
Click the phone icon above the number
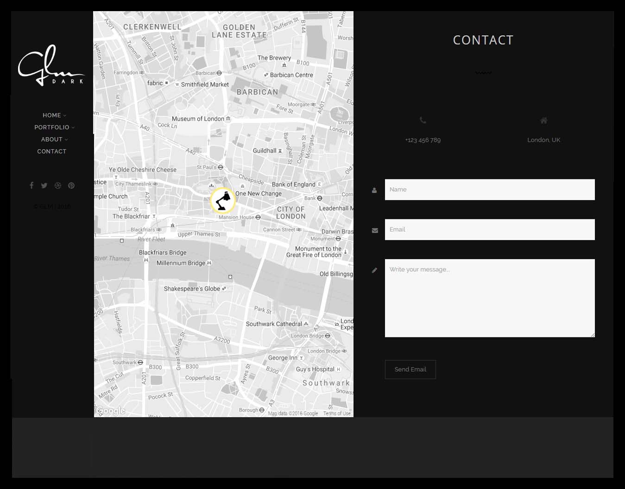[x=423, y=121]
